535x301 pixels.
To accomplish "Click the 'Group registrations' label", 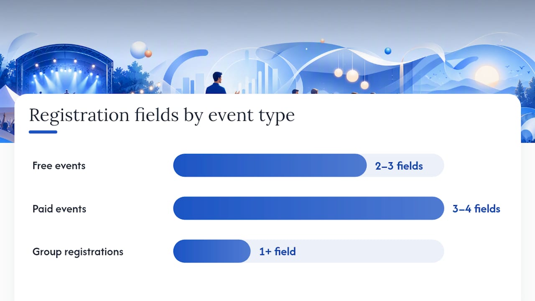I will coord(78,252).
